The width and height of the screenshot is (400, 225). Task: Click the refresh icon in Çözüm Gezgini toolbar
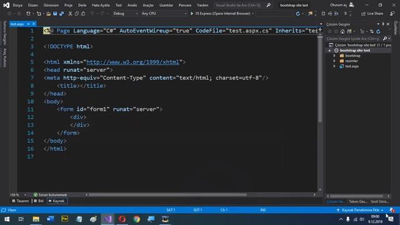(x=378, y=31)
